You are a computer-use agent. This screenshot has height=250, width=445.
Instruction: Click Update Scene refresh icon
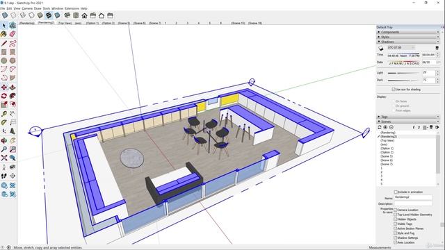pos(380,128)
